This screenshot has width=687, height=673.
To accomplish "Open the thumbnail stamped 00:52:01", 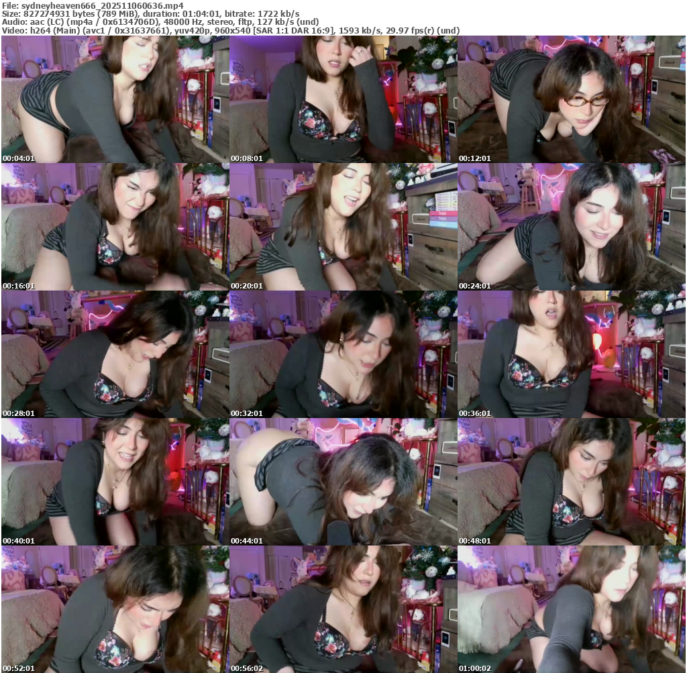I will click(115, 609).
